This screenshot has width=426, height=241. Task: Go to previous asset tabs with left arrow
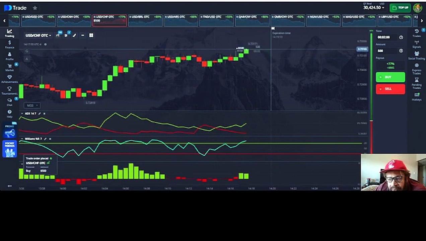pos(4,21)
